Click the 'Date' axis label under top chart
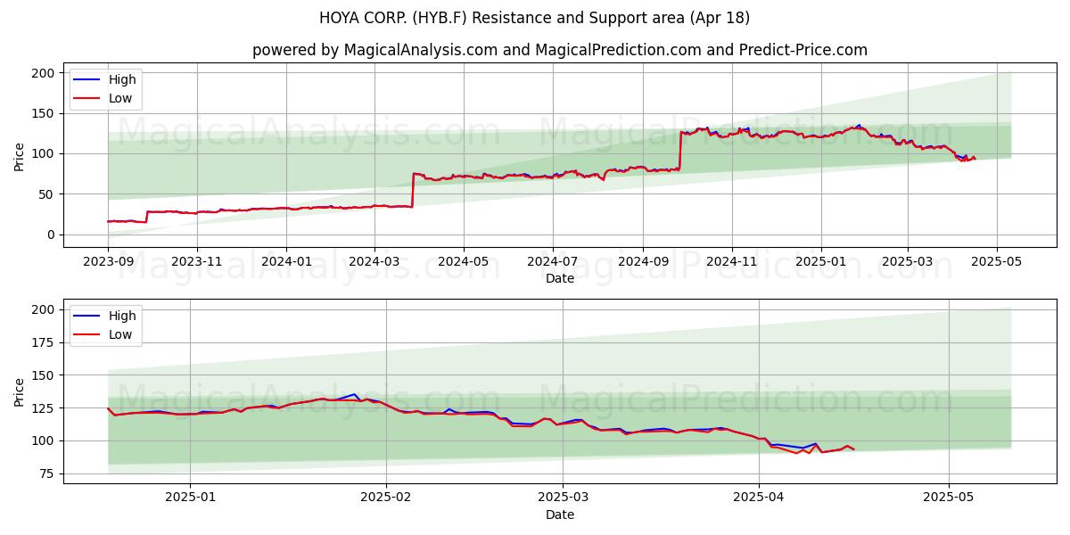The height and width of the screenshot is (535, 1070). (x=560, y=279)
